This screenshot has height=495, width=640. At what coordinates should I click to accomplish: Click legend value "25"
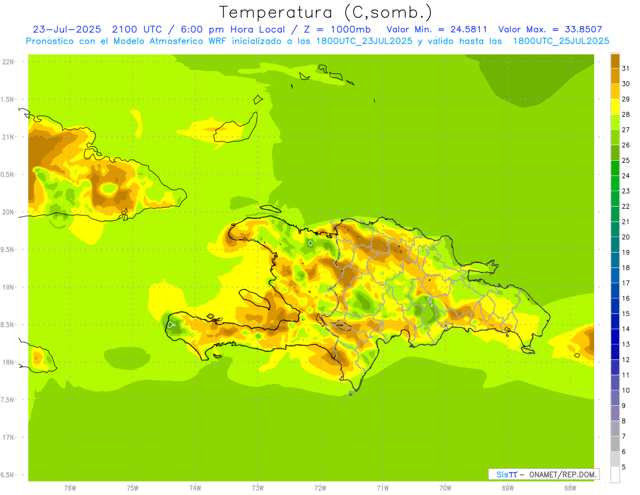625,160
